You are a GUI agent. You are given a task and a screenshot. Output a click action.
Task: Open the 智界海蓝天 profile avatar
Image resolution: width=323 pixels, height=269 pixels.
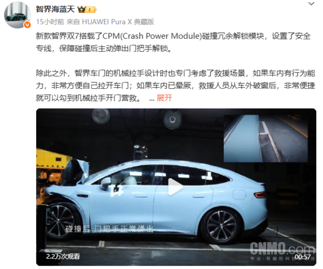click(x=18, y=15)
